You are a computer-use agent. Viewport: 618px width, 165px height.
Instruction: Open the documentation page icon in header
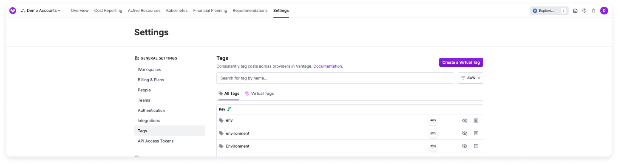[x=575, y=11]
